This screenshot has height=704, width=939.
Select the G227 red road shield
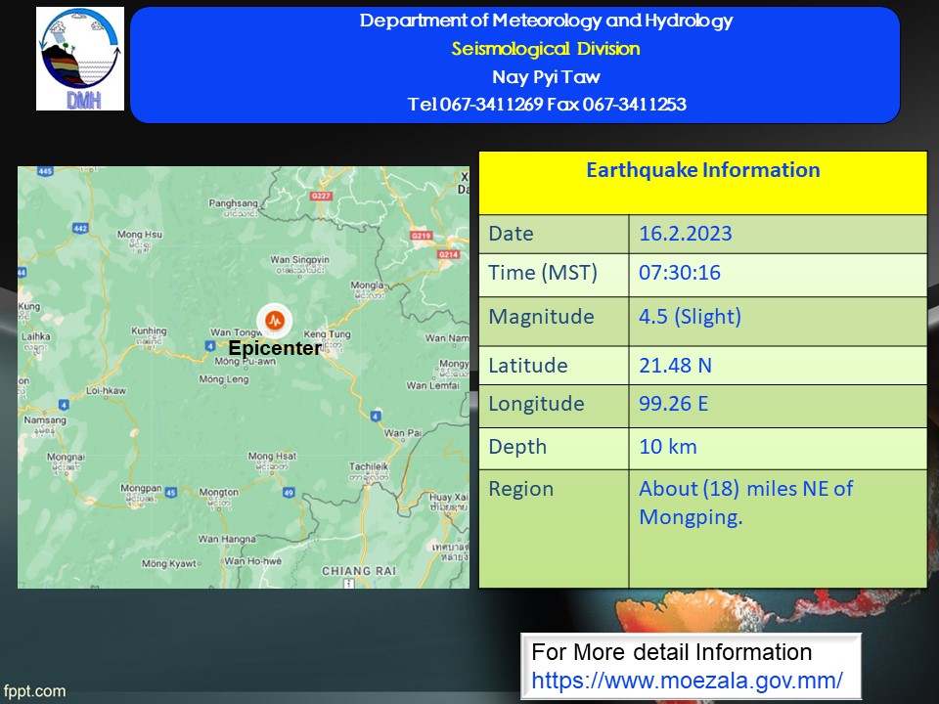point(322,196)
